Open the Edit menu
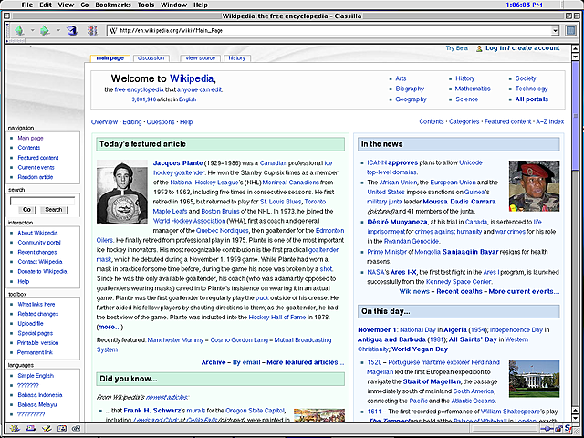The width and height of the screenshot is (584, 438). click(x=46, y=5)
